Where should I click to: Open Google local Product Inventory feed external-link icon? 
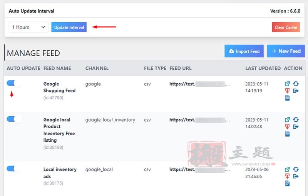(x=287, y=120)
